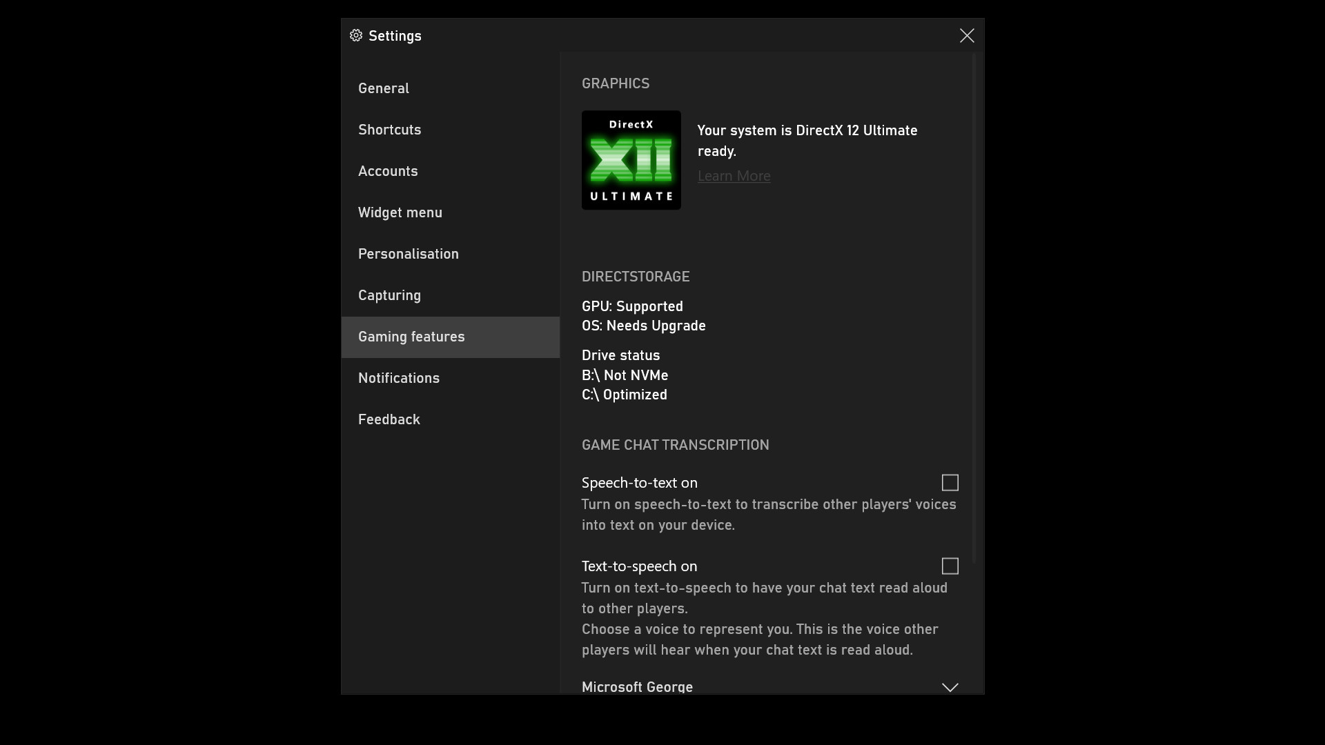
Task: Close the Settings window
Action: click(x=966, y=35)
